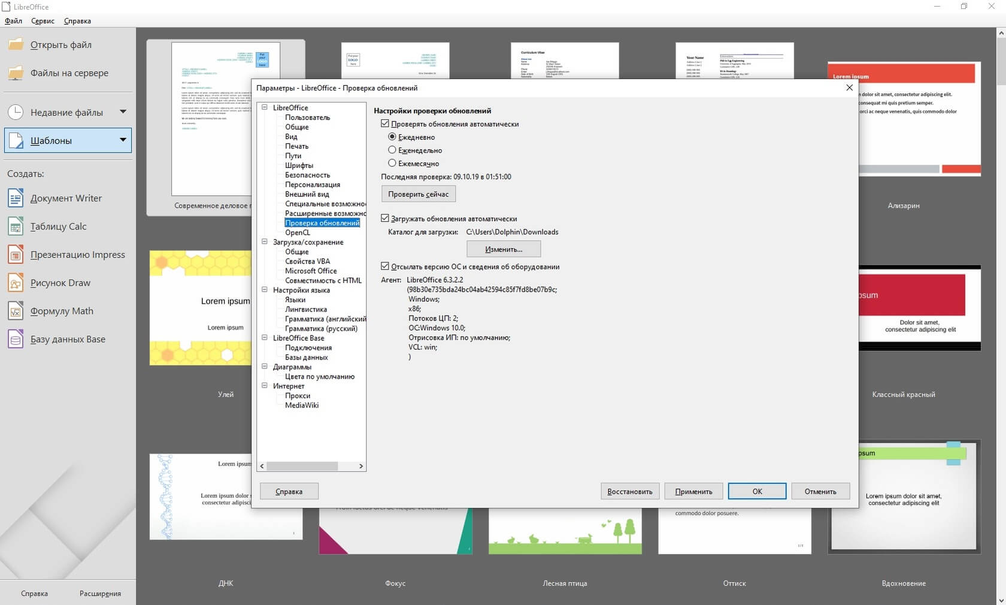This screenshot has height=605, width=1006.
Task: Open the Шаблоны dropdown arrow
Action: coord(123,140)
